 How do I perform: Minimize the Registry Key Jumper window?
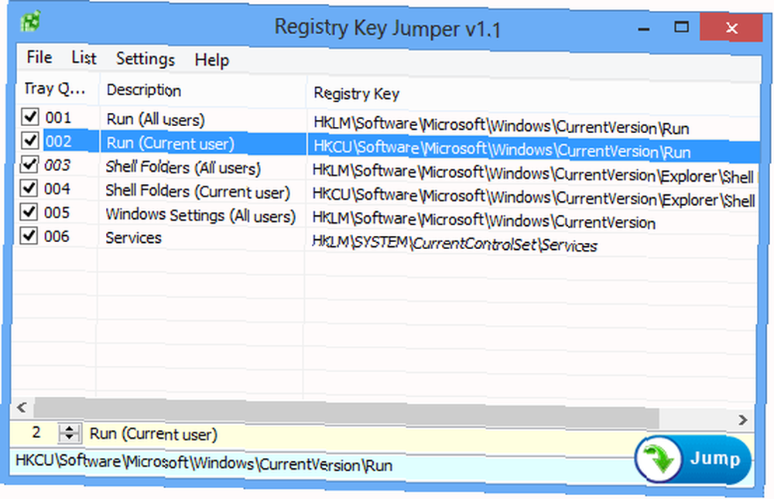tap(643, 29)
